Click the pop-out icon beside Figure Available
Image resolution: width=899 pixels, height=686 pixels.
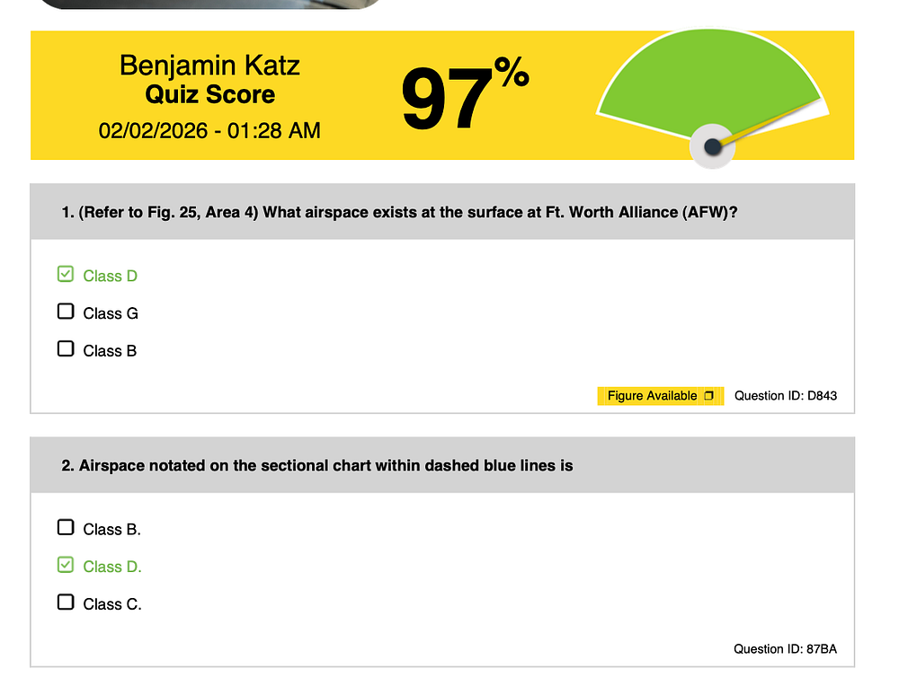pos(709,396)
